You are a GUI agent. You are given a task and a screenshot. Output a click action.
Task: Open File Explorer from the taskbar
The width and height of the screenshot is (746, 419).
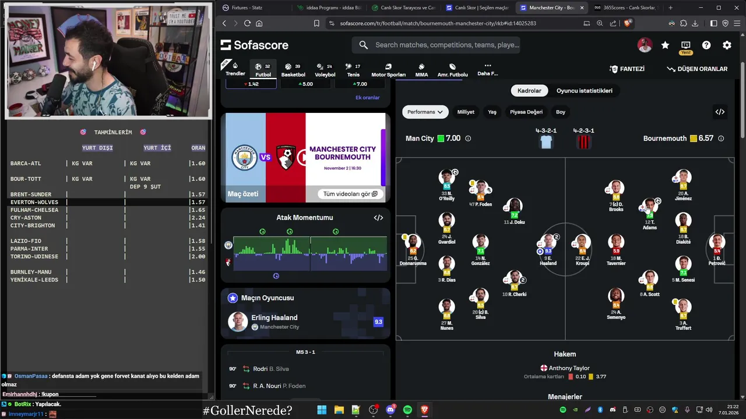click(339, 410)
